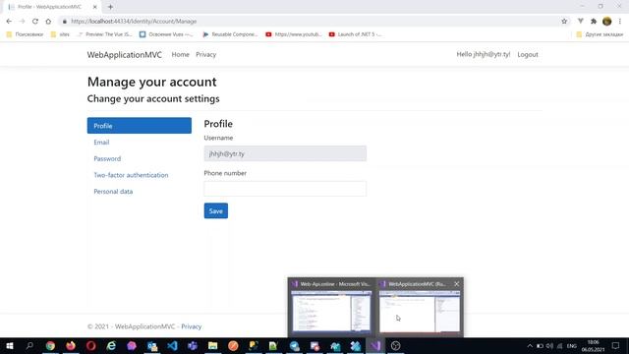Click the Hello jhhjh@ytr.ty! account link
Image resolution: width=629 pixels, height=354 pixels.
[483, 54]
